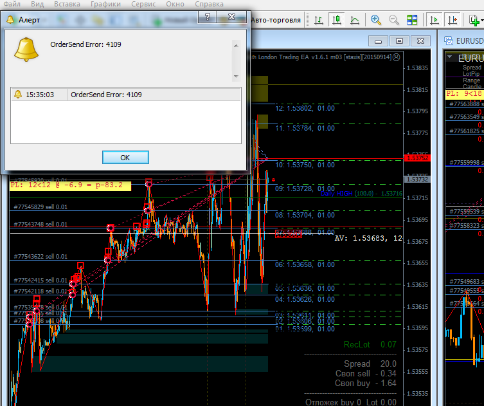The image size is (484, 406).
Task: Open the Графики menu
Action: pos(105,4)
